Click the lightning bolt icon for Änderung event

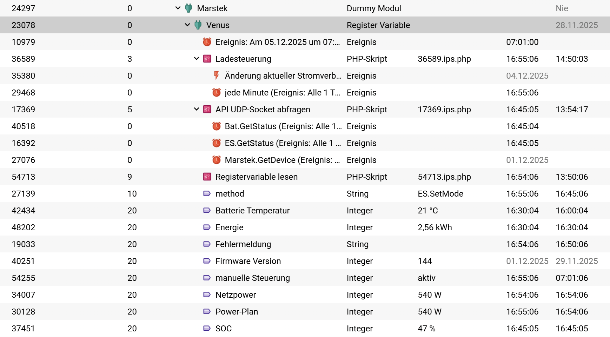point(217,75)
